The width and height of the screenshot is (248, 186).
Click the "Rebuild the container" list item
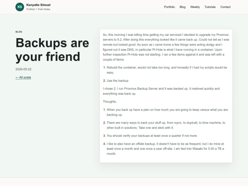167,70
